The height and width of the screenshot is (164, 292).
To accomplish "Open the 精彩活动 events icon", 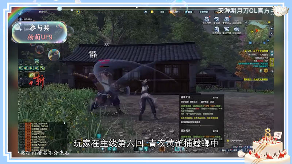I will [x=237, y=30].
